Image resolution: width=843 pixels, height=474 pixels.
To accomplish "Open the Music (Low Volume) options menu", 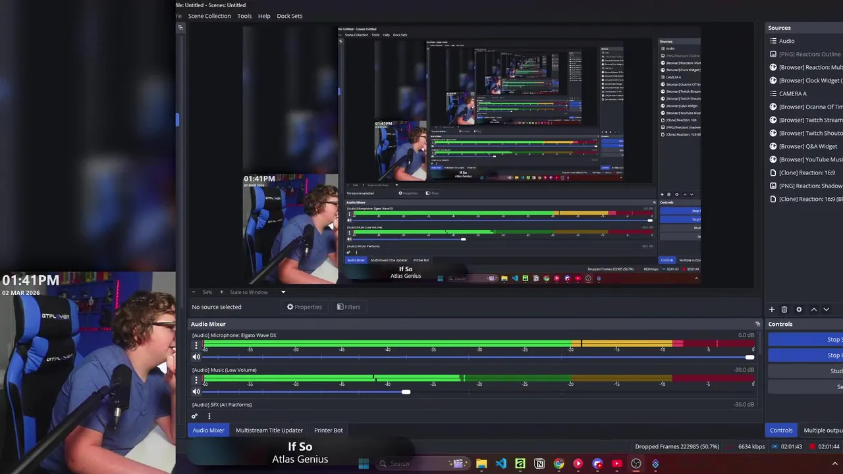I will [196, 381].
